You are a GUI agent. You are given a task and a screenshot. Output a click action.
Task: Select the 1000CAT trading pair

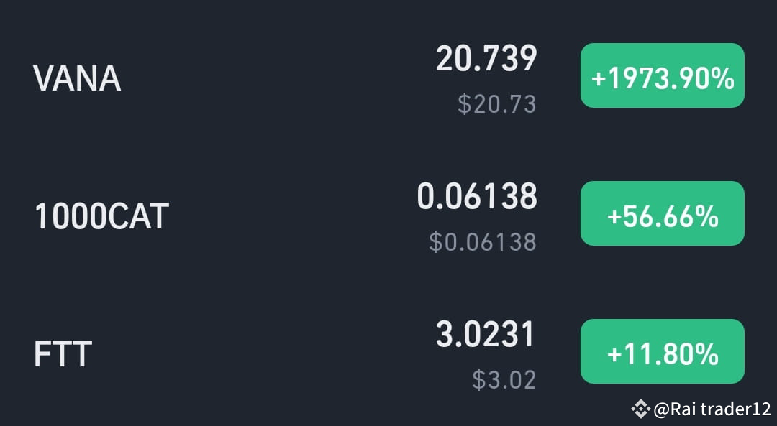[x=101, y=216]
